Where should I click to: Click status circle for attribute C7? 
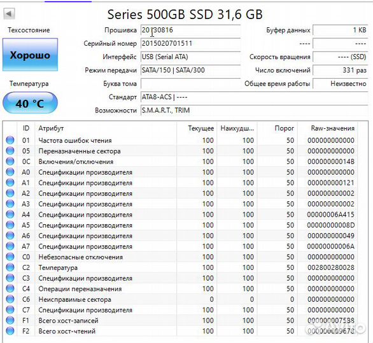pyautogui.click(x=10, y=310)
